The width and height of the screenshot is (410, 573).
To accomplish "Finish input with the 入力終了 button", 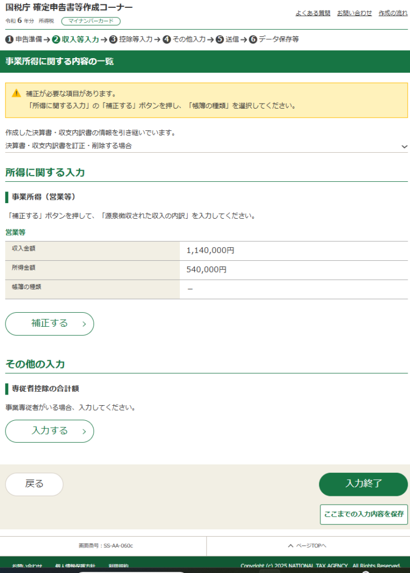I will pos(363,484).
